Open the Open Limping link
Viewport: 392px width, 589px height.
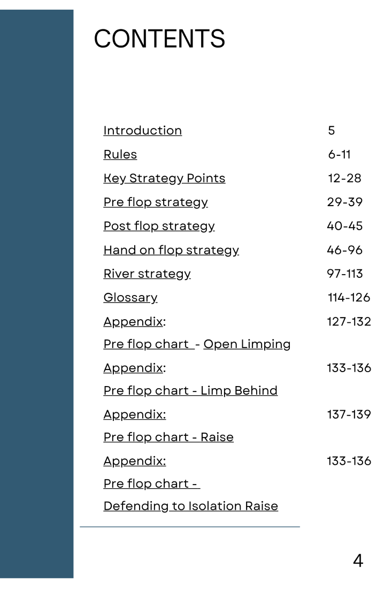tap(247, 344)
